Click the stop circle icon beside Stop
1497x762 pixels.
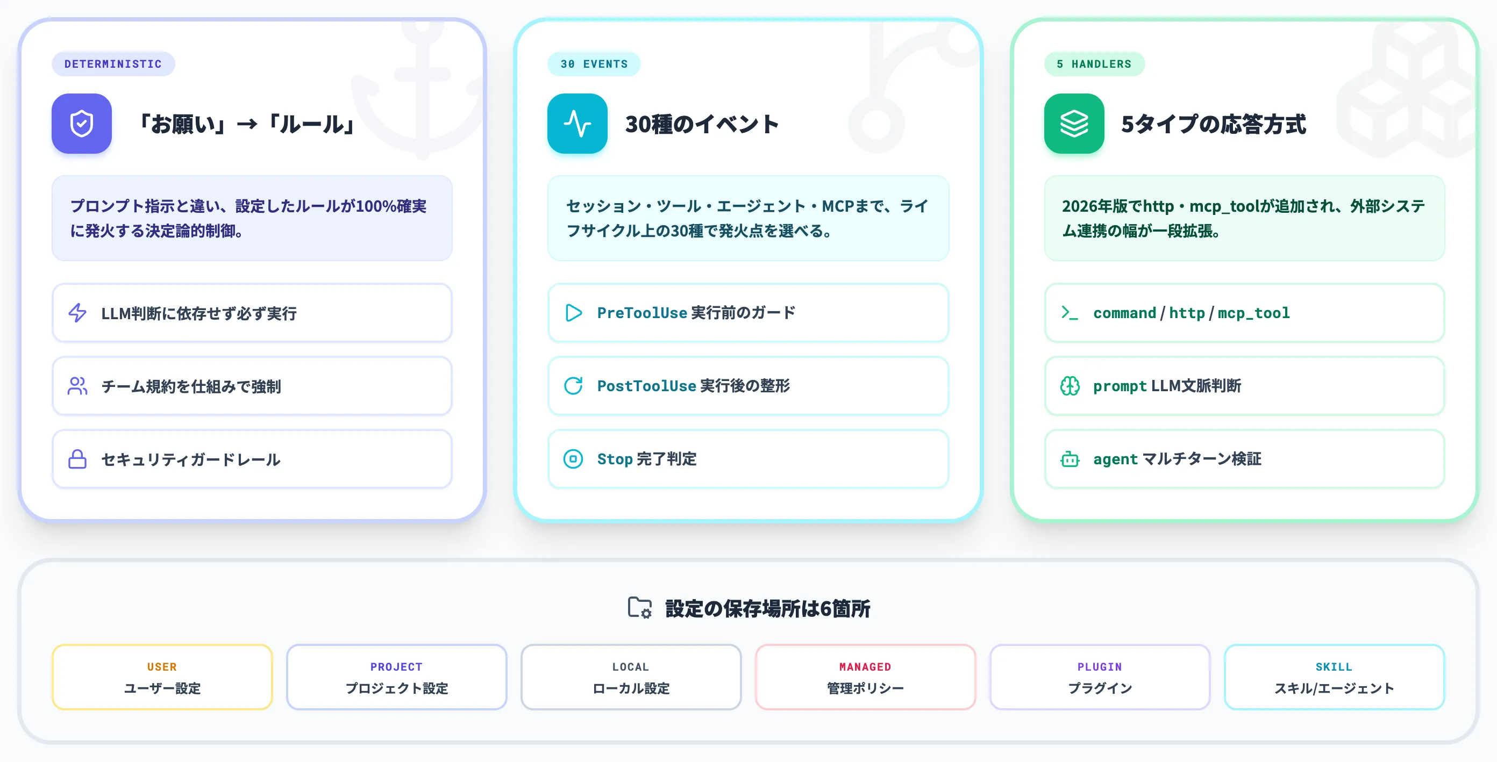[x=574, y=459]
